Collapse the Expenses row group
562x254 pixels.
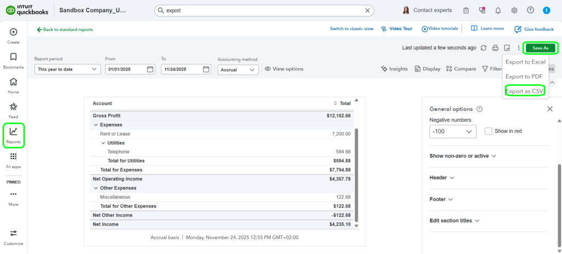tap(95, 125)
